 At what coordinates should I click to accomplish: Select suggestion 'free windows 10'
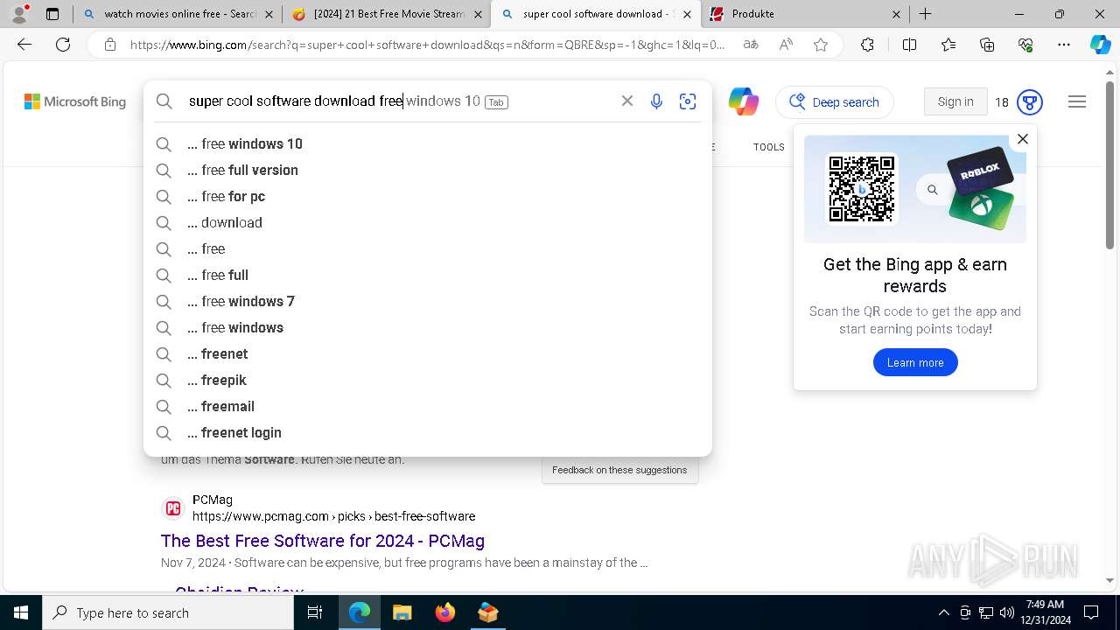pos(428,143)
